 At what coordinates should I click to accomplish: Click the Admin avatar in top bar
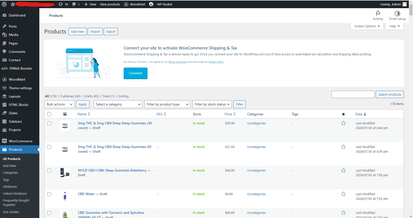coord(404,4)
